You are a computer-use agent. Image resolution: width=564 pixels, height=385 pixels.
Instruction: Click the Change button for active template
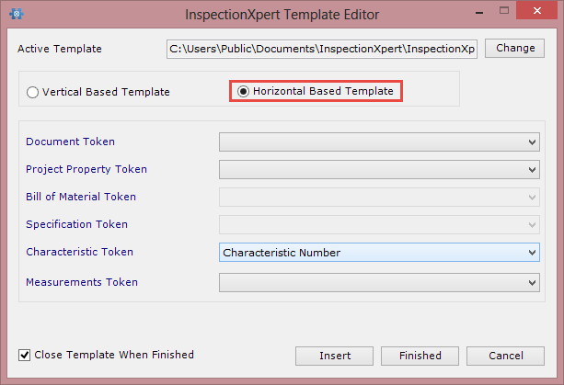[514, 48]
